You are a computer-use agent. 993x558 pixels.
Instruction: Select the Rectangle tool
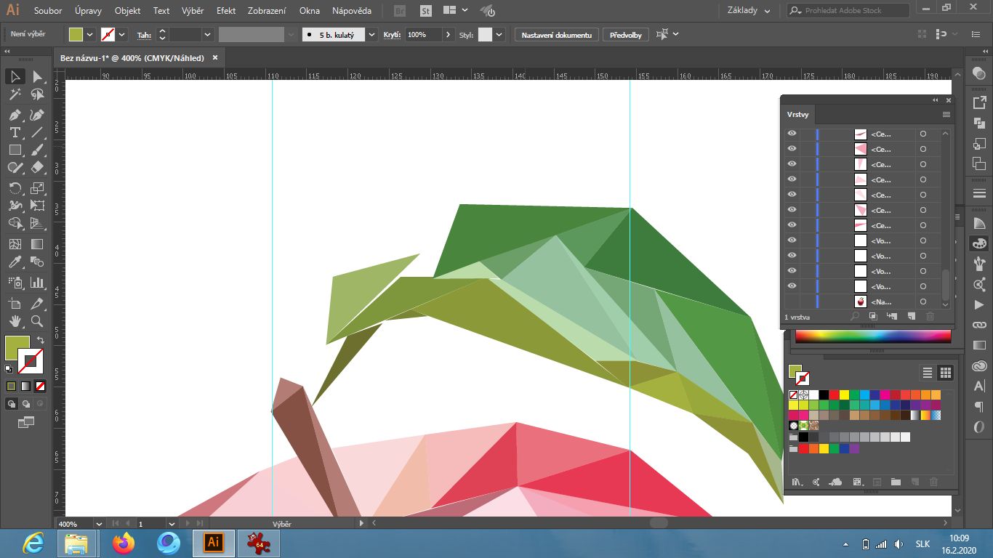15,150
